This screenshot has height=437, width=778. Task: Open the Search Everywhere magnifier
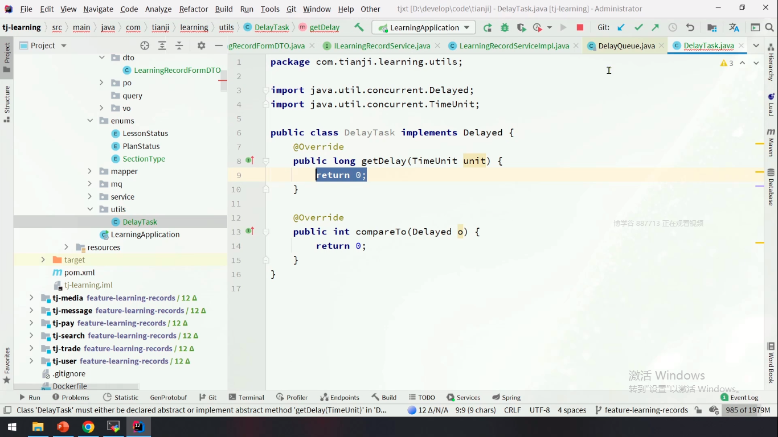tap(771, 27)
